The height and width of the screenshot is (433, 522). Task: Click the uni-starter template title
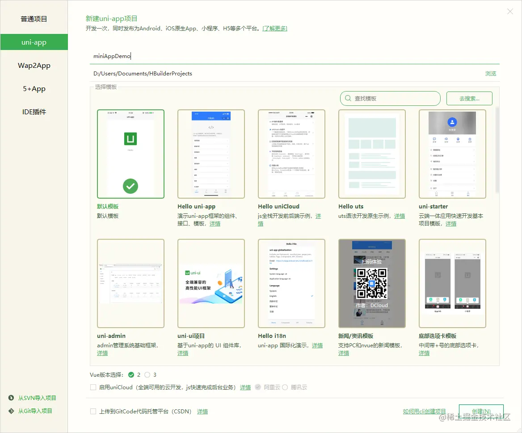[434, 207]
